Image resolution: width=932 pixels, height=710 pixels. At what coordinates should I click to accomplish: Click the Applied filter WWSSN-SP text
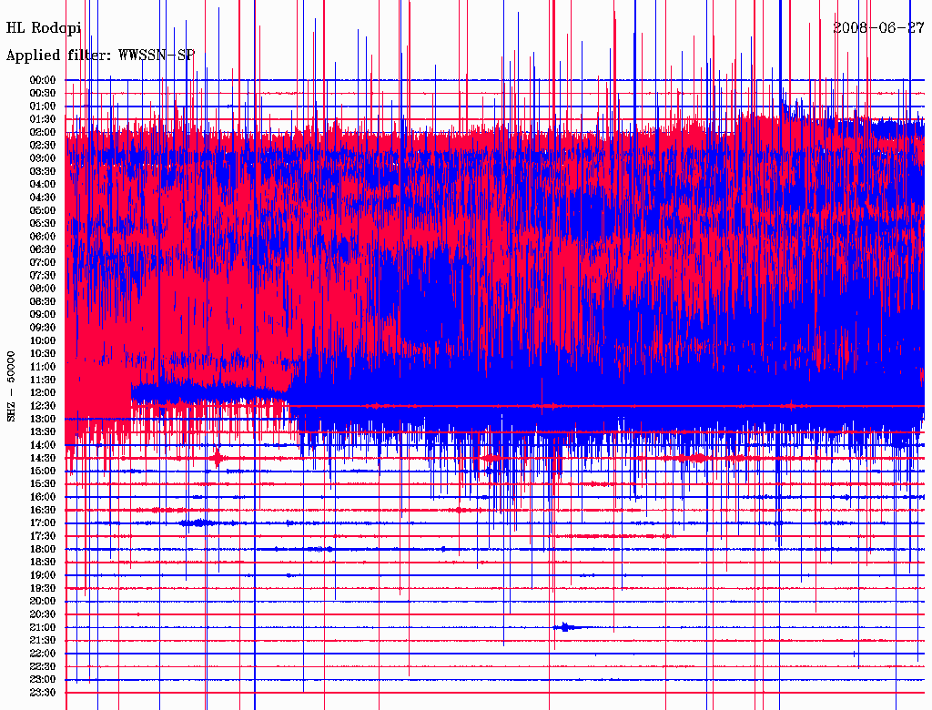tap(100, 56)
